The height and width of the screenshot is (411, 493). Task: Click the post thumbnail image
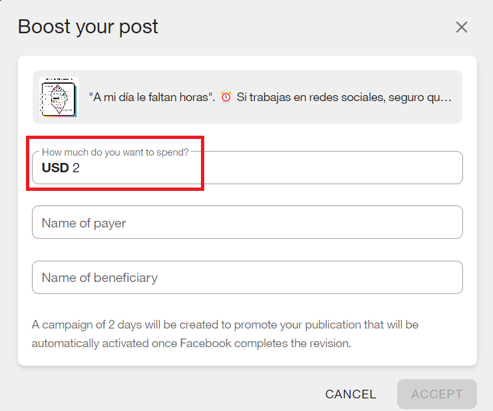[x=59, y=97]
